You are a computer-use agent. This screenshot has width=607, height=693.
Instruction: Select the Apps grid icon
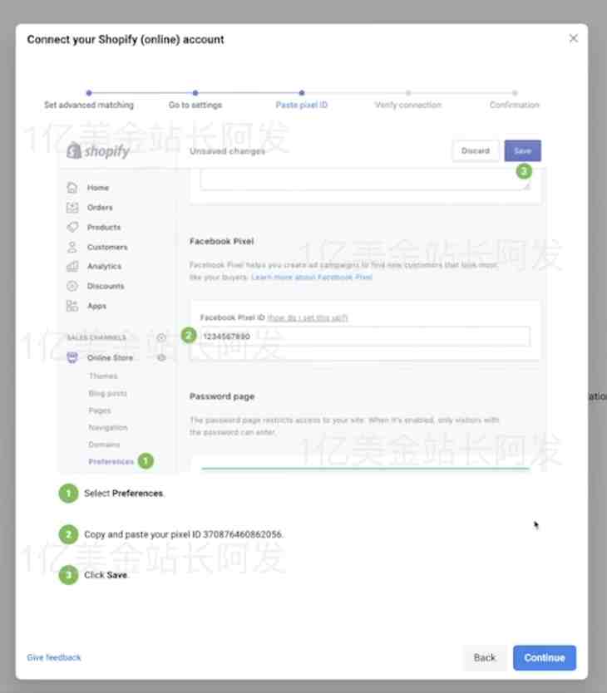click(72, 306)
